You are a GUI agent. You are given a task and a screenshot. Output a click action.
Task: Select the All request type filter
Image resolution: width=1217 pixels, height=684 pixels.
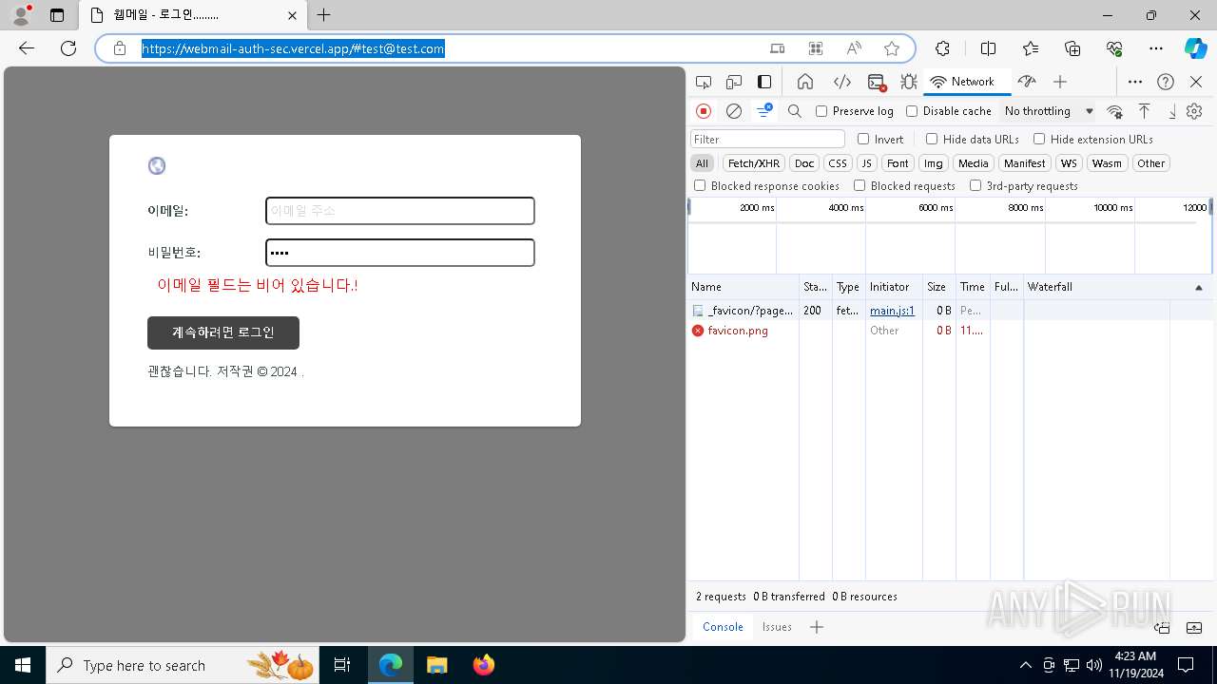(x=702, y=163)
